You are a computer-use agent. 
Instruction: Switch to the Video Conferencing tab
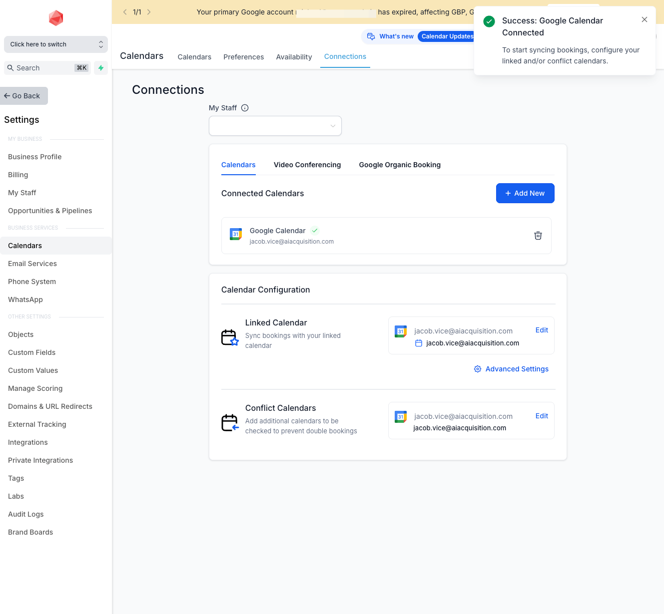click(x=307, y=165)
